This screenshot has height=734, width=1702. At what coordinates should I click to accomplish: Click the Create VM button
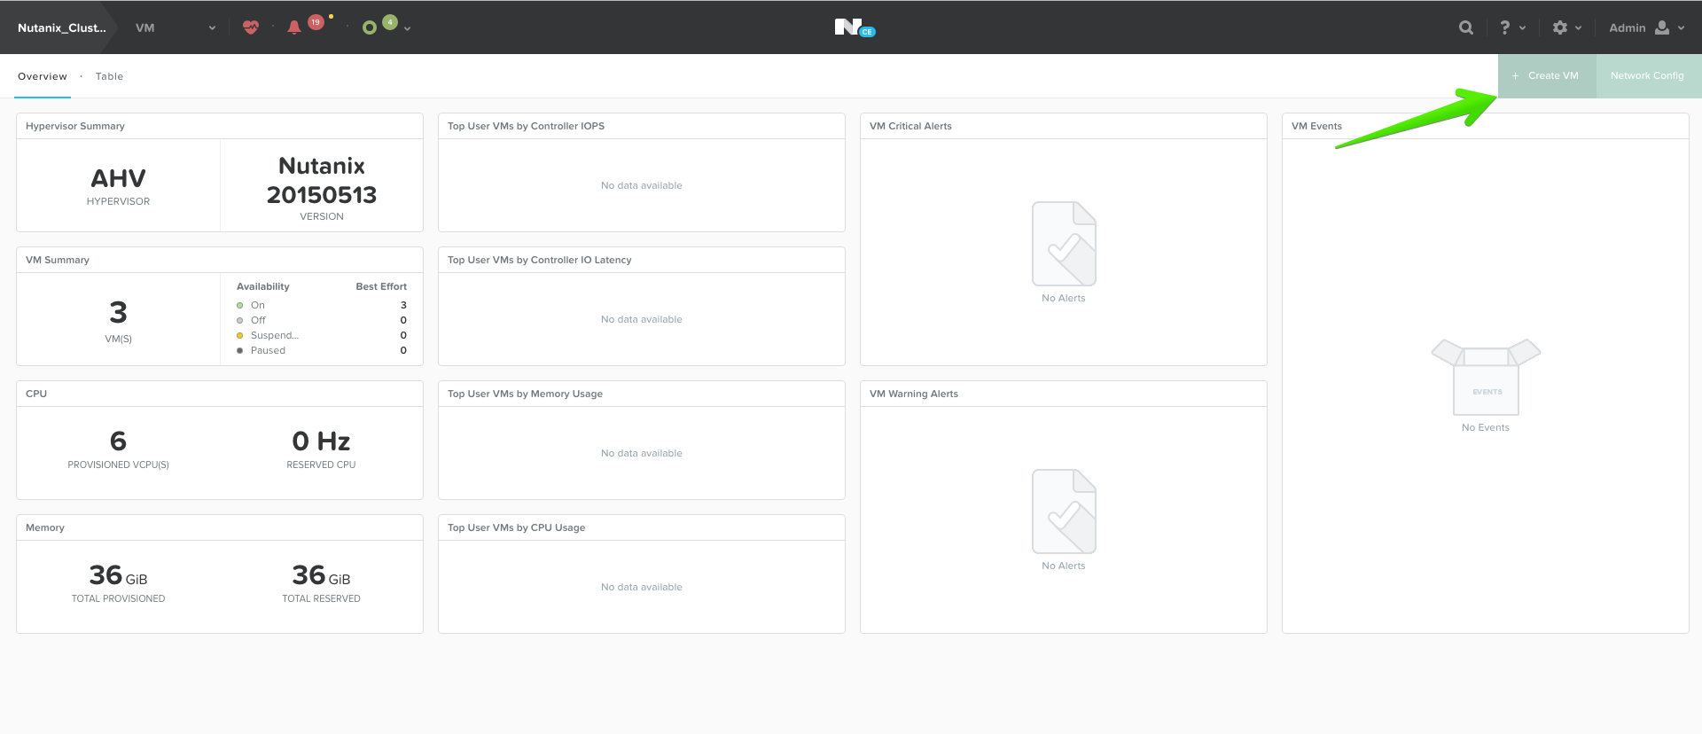pos(1547,76)
